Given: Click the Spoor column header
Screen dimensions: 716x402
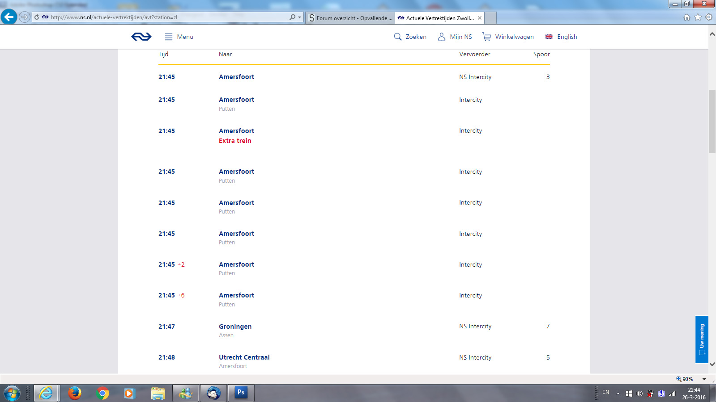Looking at the screenshot, I should click(x=541, y=54).
